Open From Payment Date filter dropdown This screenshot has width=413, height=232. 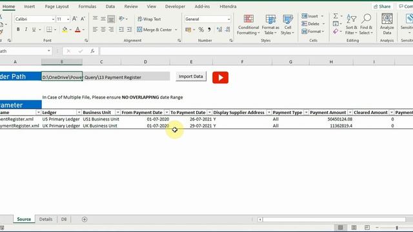166,113
